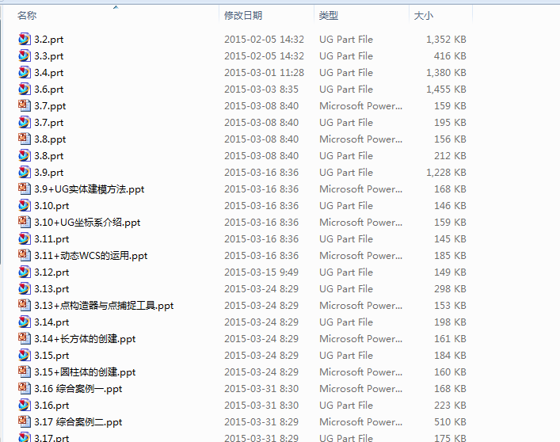
Task: Click the size value 1,352 KB
Action: [x=446, y=40]
